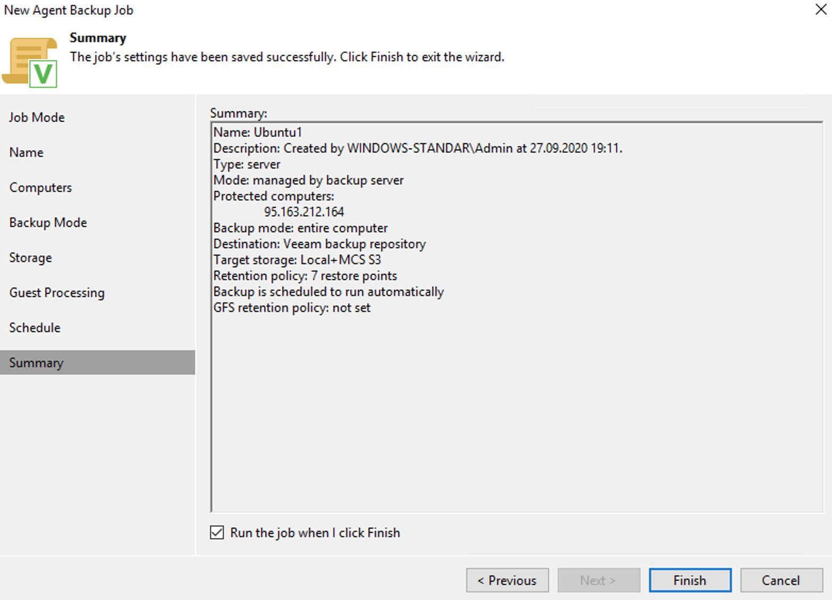
Task: Close the New Agent Backup Job dialog
Action: pos(821,10)
